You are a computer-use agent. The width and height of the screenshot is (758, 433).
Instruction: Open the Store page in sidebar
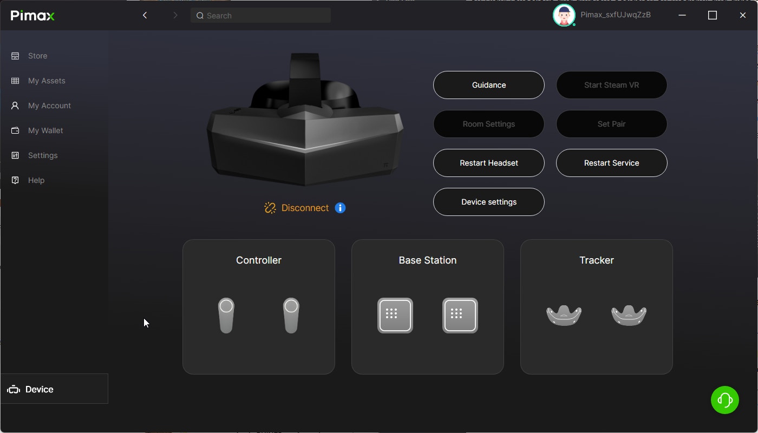37,56
